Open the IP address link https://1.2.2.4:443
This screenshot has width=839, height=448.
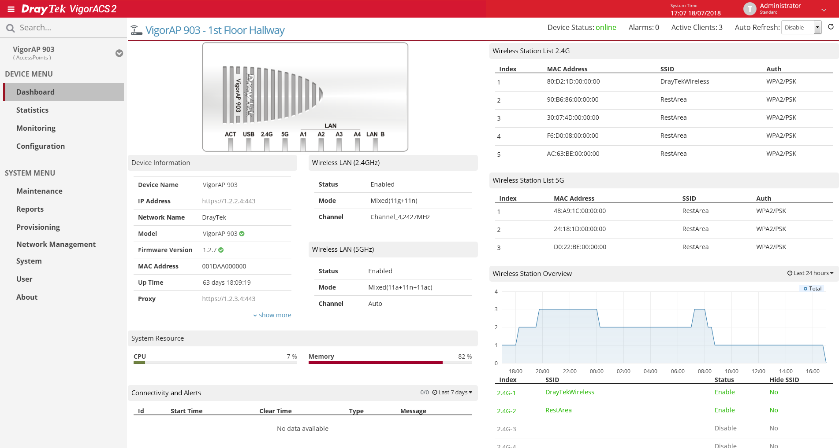pos(229,201)
